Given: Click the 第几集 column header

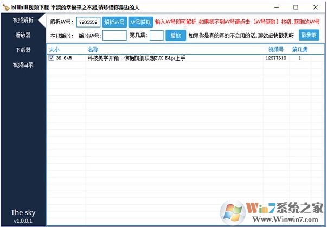Looking at the screenshot, I should [x=300, y=50].
